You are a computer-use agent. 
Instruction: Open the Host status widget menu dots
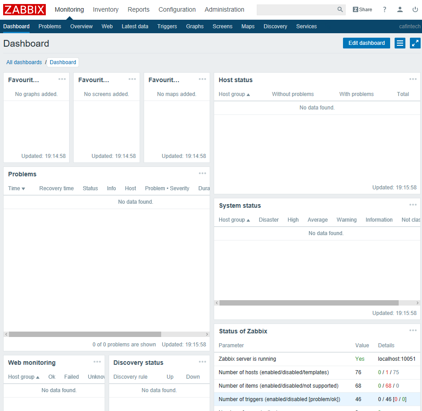pos(413,79)
